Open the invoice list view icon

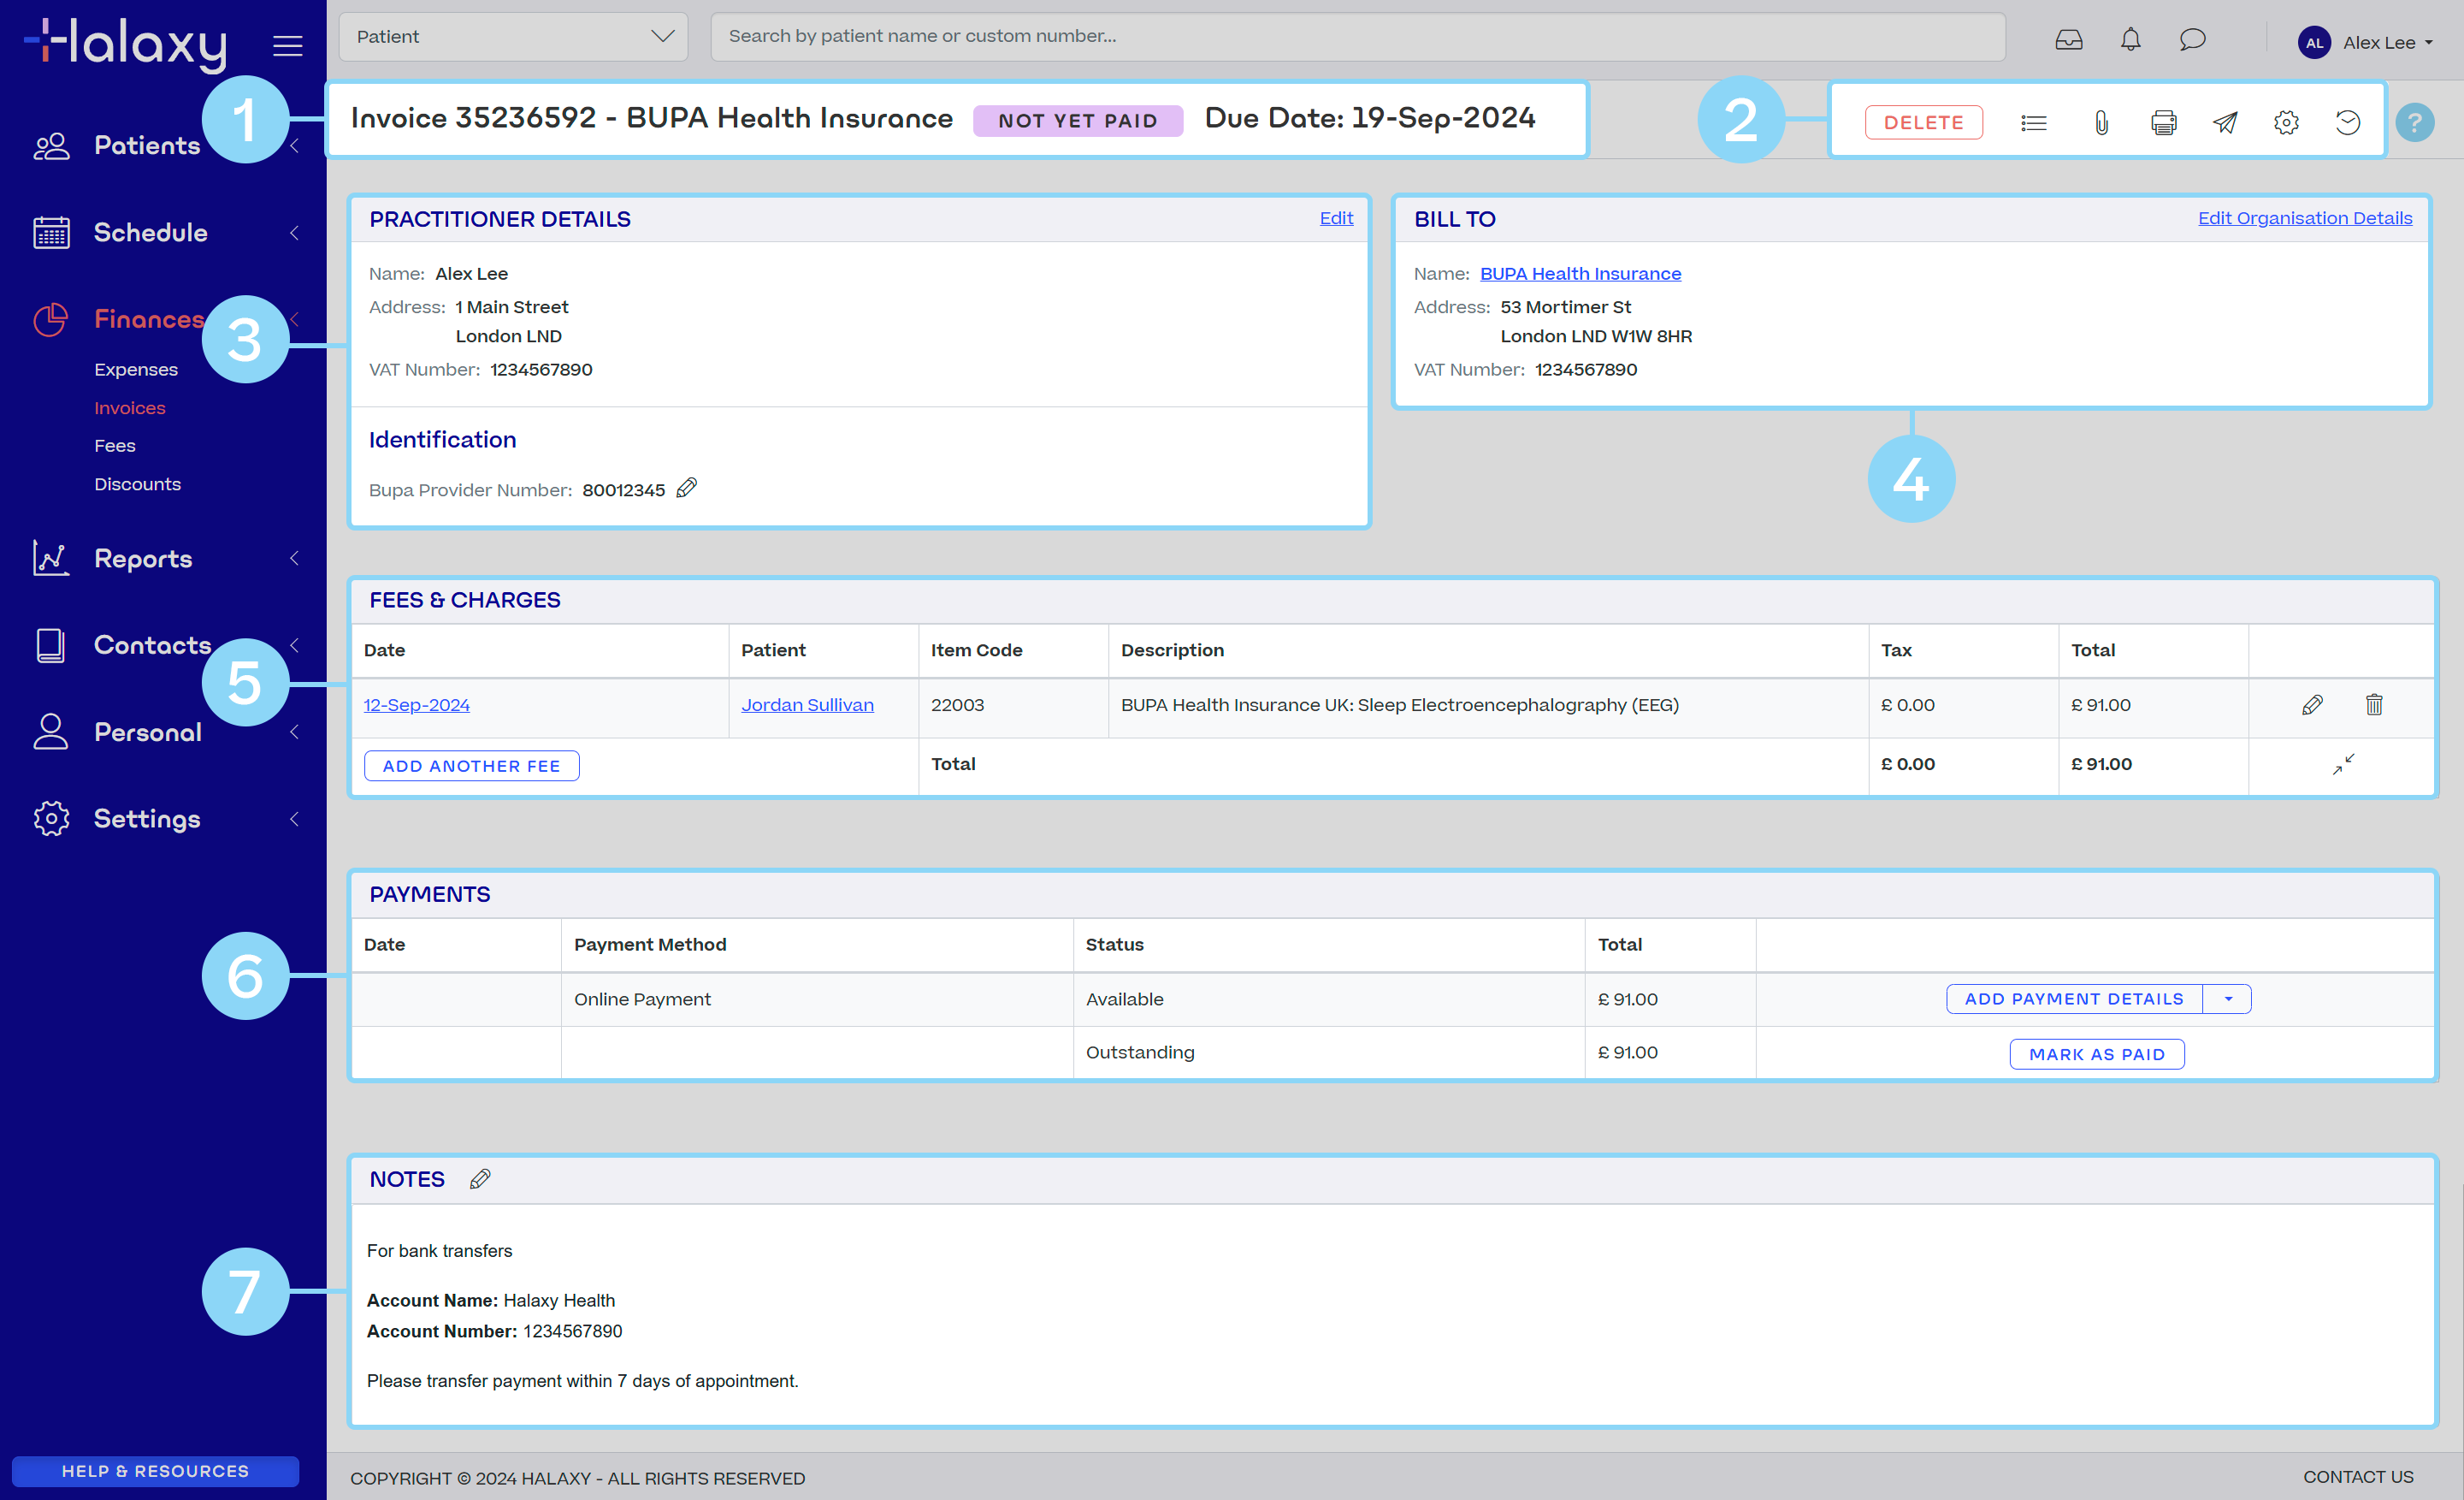click(x=2033, y=122)
